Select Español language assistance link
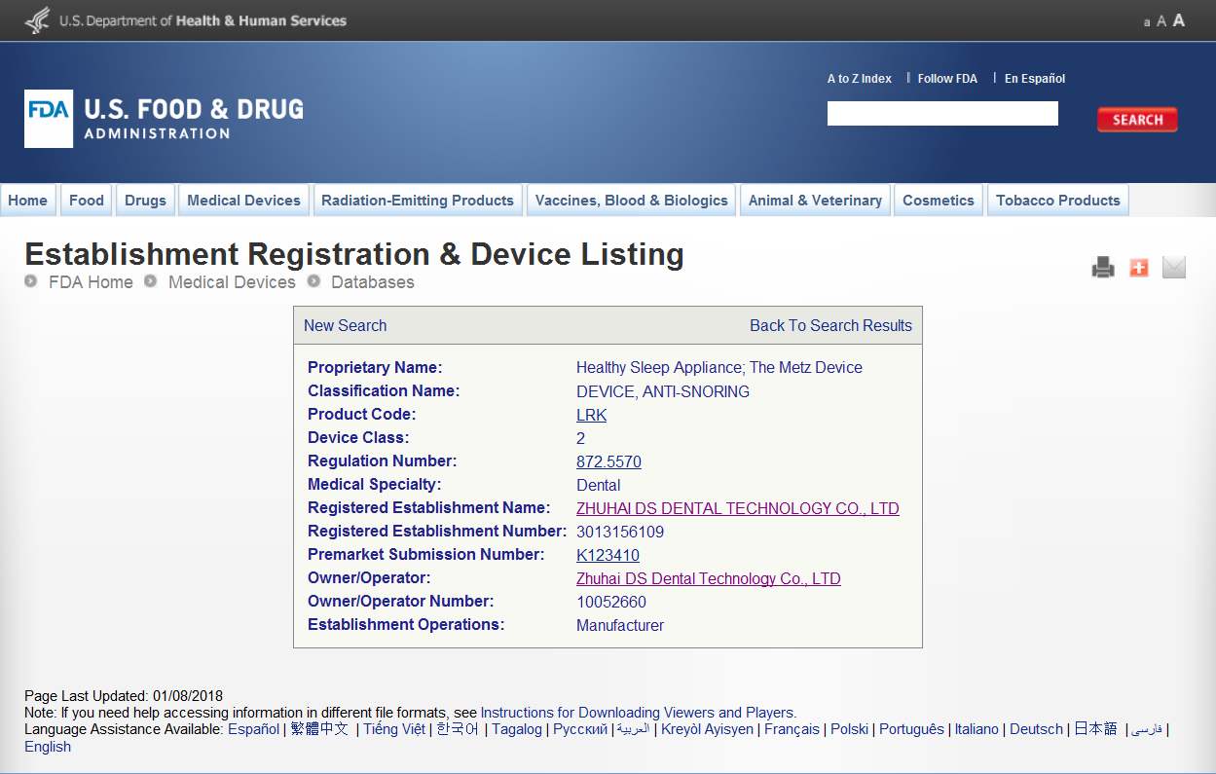The width and height of the screenshot is (1216, 774). click(x=253, y=729)
